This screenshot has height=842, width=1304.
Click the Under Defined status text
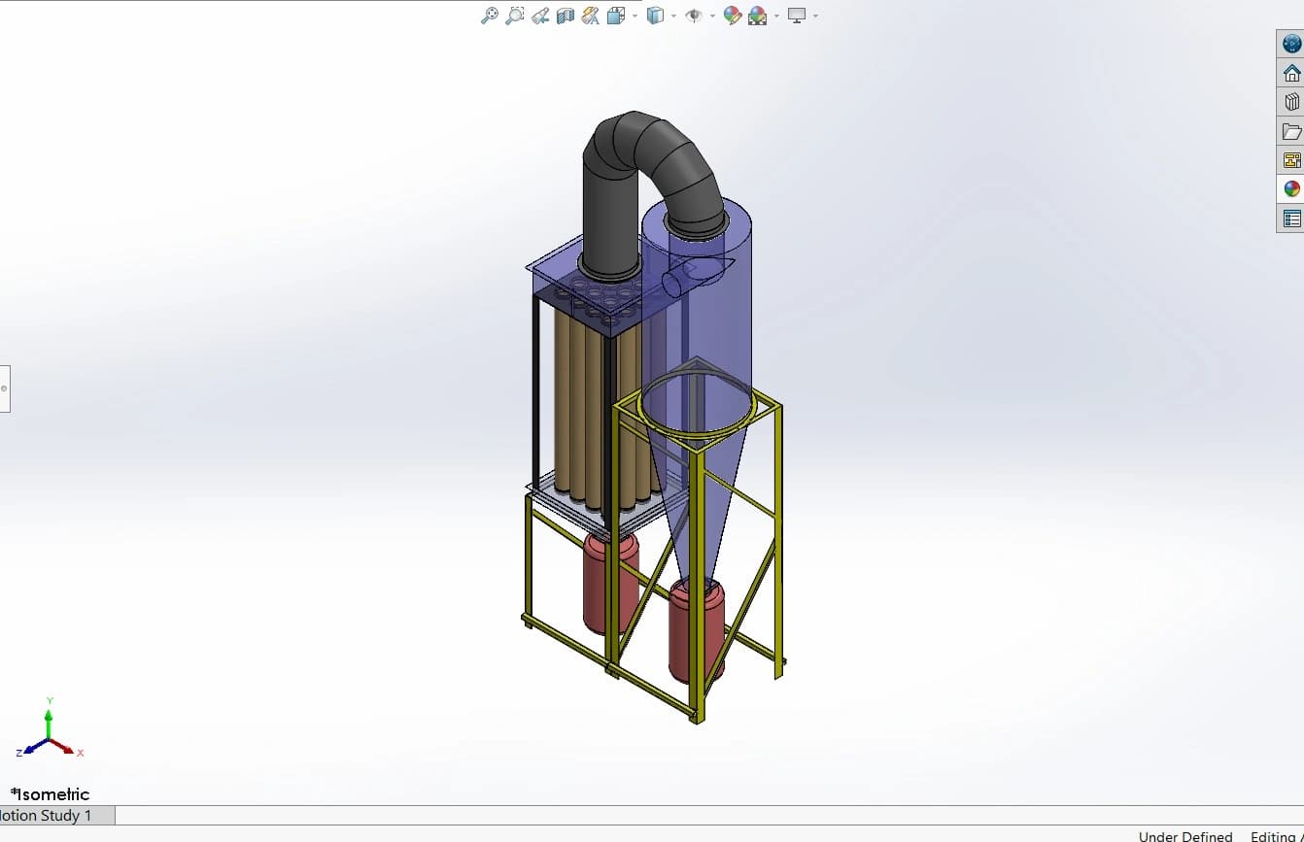click(1184, 836)
